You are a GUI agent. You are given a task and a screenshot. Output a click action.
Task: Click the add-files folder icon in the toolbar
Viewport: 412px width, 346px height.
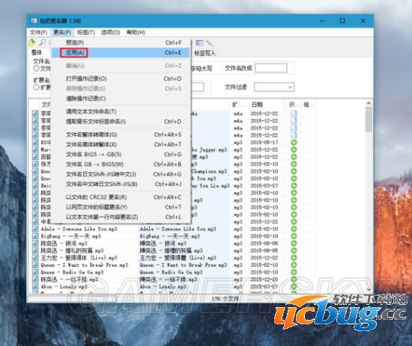pyautogui.click(x=32, y=42)
